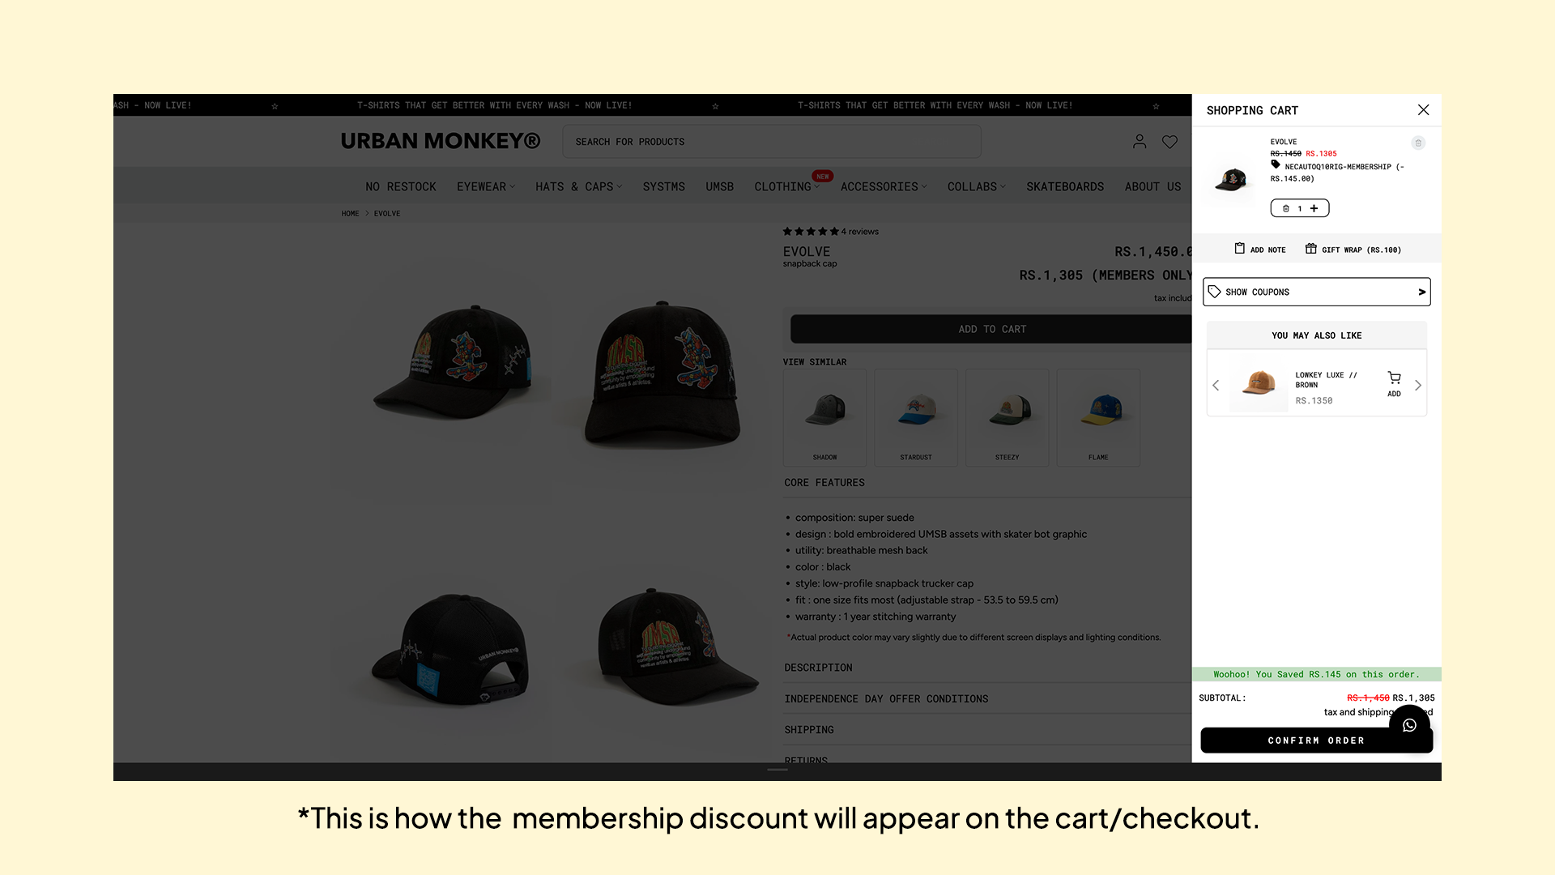Click the Confirm Order button
The height and width of the screenshot is (875, 1555).
click(1316, 741)
